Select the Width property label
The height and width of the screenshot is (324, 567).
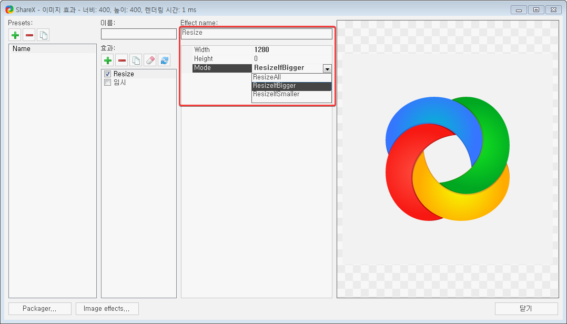[x=202, y=49]
